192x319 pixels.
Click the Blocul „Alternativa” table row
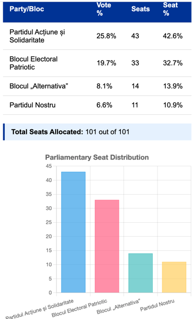pos(97,86)
